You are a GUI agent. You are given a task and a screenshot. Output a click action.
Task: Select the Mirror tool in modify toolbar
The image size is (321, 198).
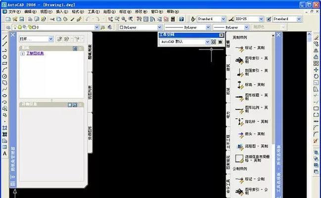pos(316,50)
